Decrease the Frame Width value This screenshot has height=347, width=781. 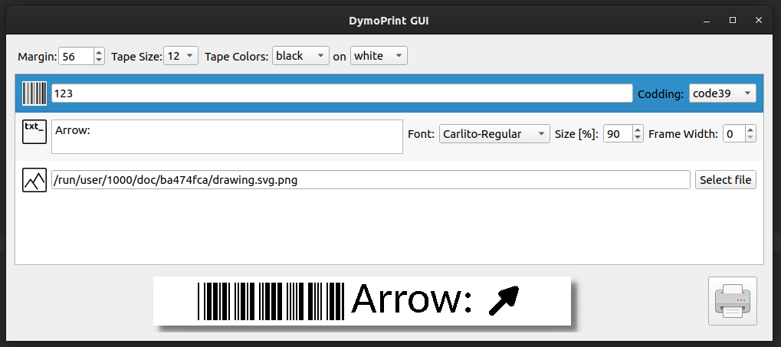750,138
